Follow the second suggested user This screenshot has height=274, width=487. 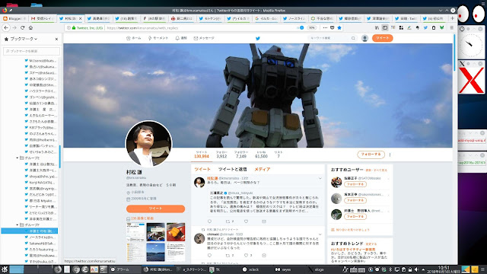(355, 200)
